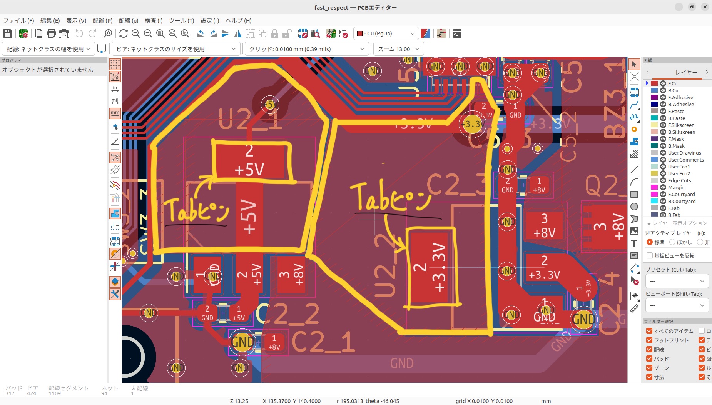Toggle visibility of F.Cu layer
The height and width of the screenshot is (405, 712).
[663, 83]
